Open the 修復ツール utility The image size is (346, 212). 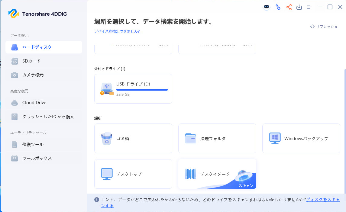tap(32, 144)
